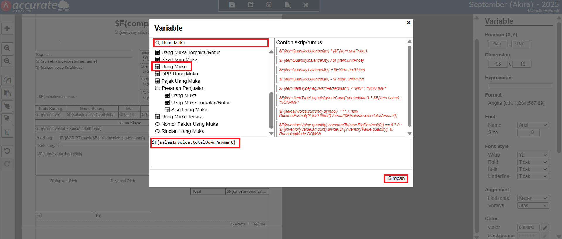The width and height of the screenshot is (562, 239).
Task: Click the zoom out magnifier icon
Action: (7, 61)
